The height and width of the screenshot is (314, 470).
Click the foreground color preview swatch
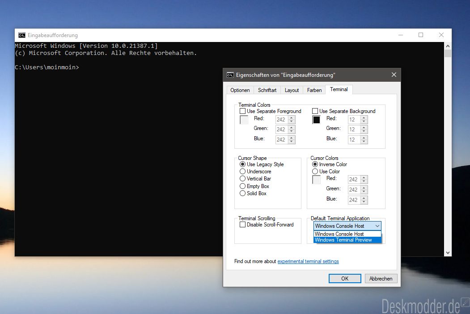(x=244, y=120)
